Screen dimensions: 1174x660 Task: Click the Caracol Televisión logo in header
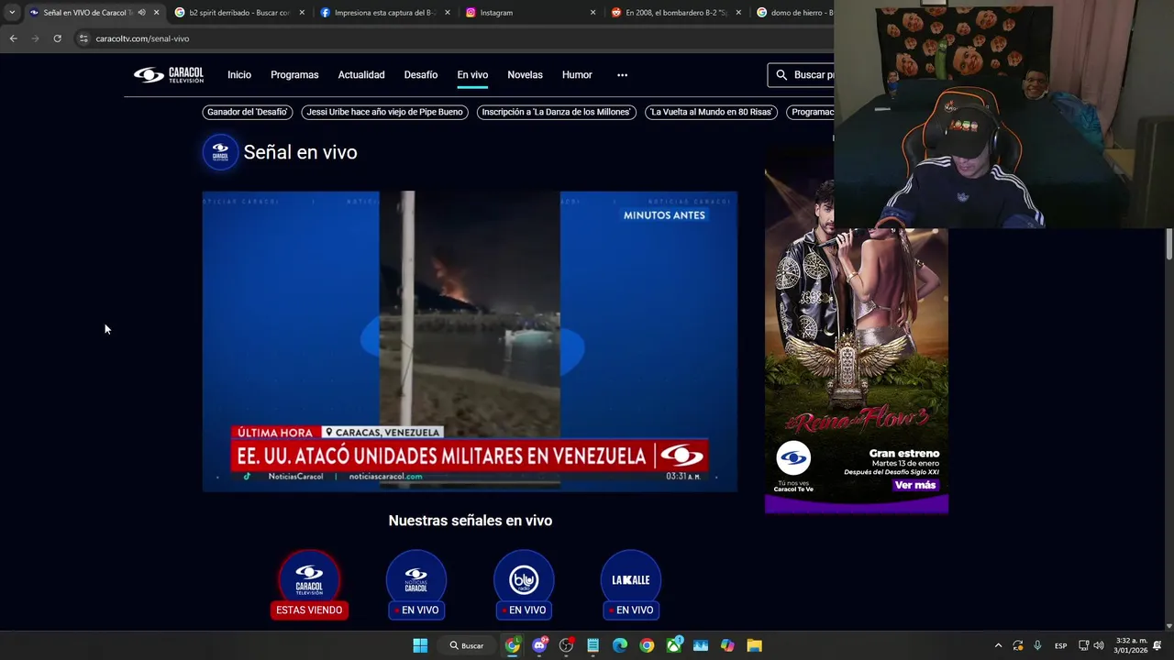(x=169, y=75)
